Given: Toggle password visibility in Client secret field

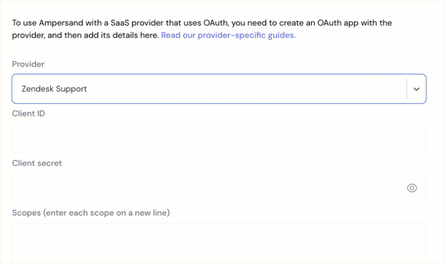Looking at the screenshot, I should tap(412, 188).
